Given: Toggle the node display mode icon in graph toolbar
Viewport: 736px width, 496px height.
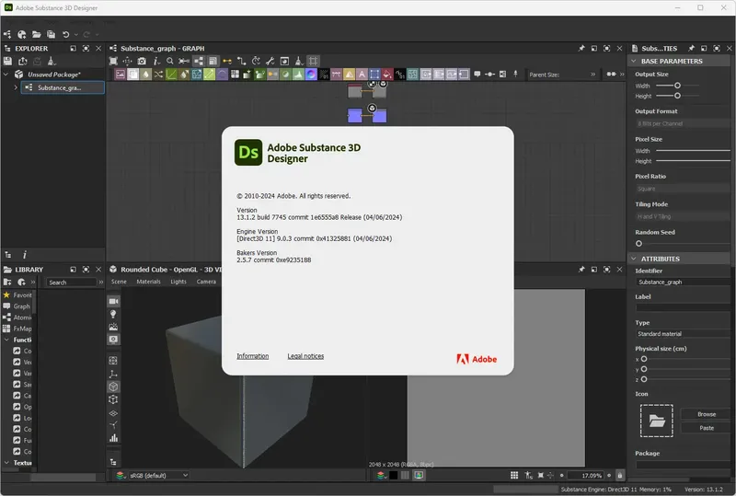Looking at the screenshot, I should tap(199, 61).
